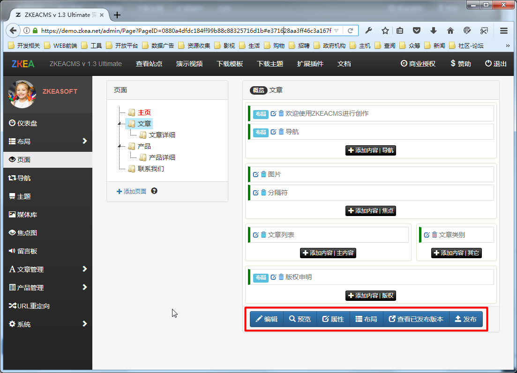Screen dimensions: 517x373
Task: Open the wrench developer tools icon
Action: [368, 30]
